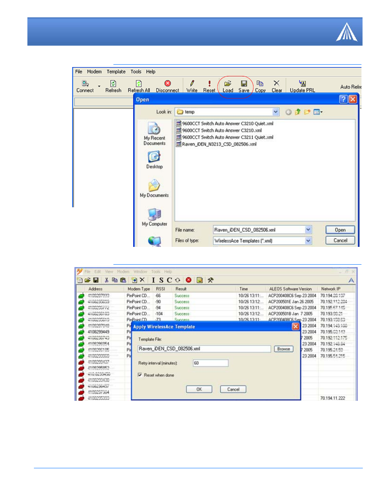Create new folder icon in Open dialog
Viewport: 385px width, 499px height.
pyautogui.click(x=307, y=112)
